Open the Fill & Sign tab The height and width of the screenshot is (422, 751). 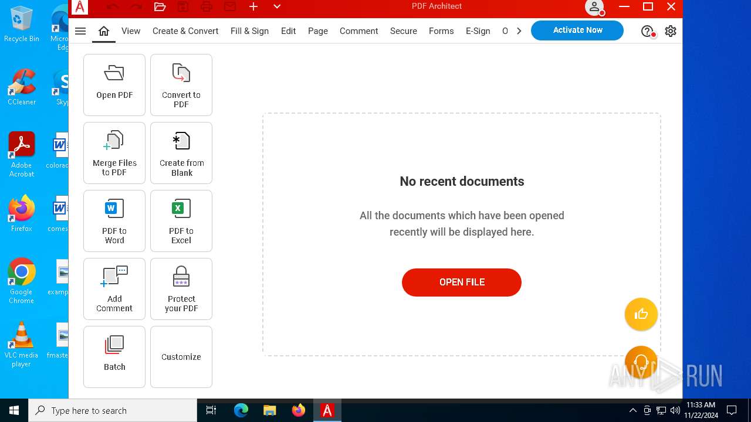tap(249, 31)
